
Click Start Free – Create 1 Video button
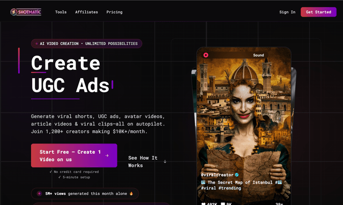(x=74, y=155)
